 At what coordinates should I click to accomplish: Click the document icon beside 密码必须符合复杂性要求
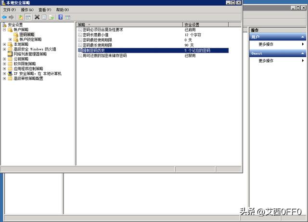click(x=80, y=30)
